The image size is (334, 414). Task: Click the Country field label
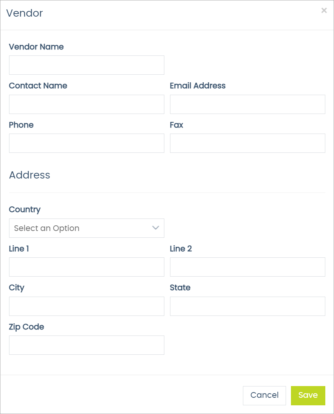(24, 209)
